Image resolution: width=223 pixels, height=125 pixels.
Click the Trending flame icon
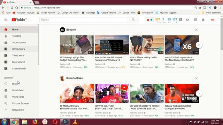click(x=6, y=36)
